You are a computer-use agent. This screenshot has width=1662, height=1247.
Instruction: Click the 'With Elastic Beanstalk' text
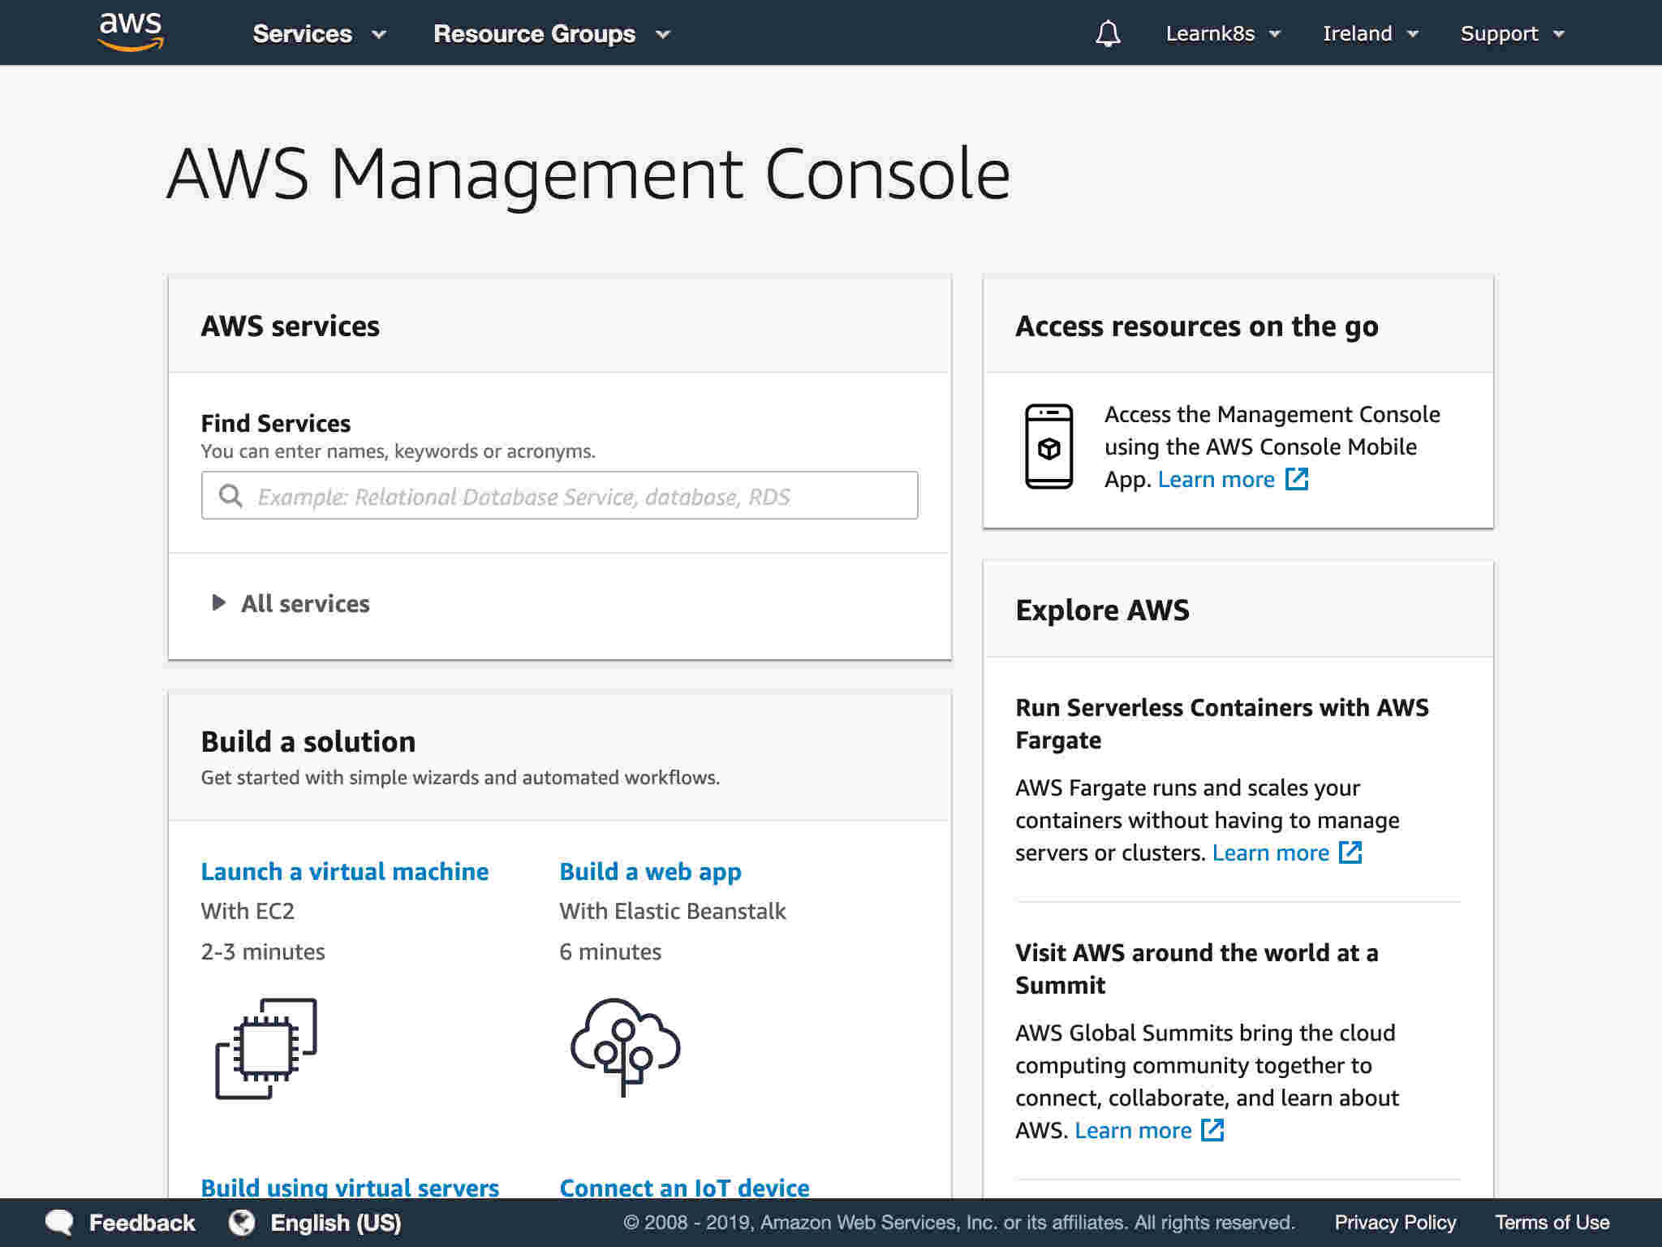672,911
